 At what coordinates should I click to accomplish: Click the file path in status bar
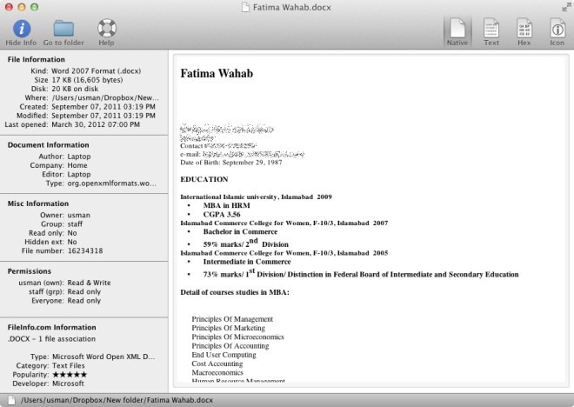(117, 400)
